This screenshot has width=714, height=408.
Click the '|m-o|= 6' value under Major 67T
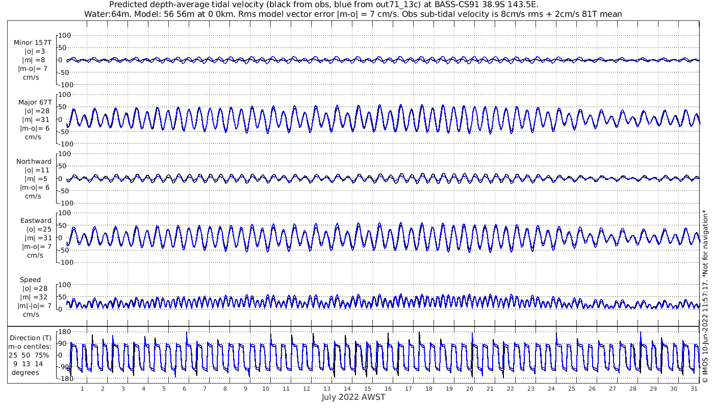34,129
